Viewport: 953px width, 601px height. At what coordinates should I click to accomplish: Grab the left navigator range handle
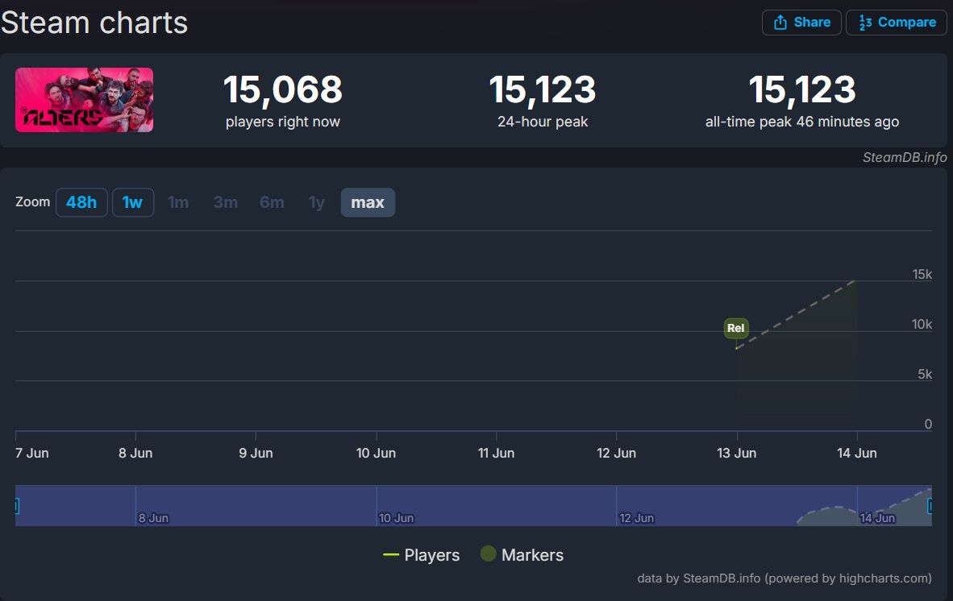tap(16, 506)
